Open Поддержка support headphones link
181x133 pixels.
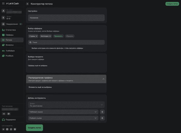coord(3,119)
